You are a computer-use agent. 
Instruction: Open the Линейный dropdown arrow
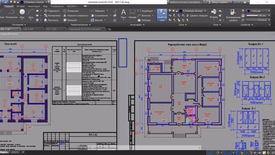[155, 11]
